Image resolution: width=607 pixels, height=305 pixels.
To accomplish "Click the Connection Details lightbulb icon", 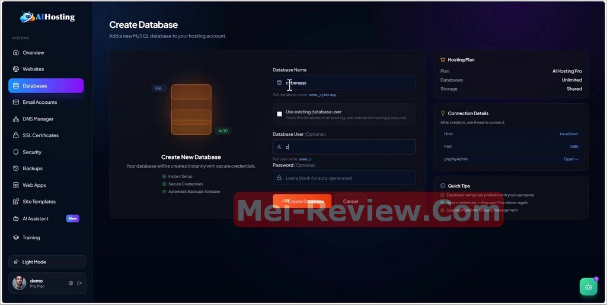I will 443,113.
